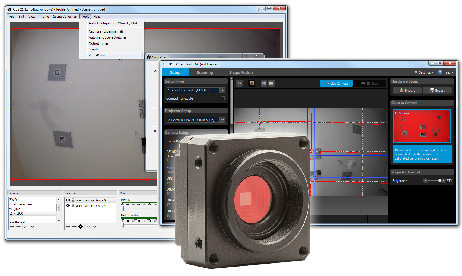Switch to the Scanning tab

205,72
